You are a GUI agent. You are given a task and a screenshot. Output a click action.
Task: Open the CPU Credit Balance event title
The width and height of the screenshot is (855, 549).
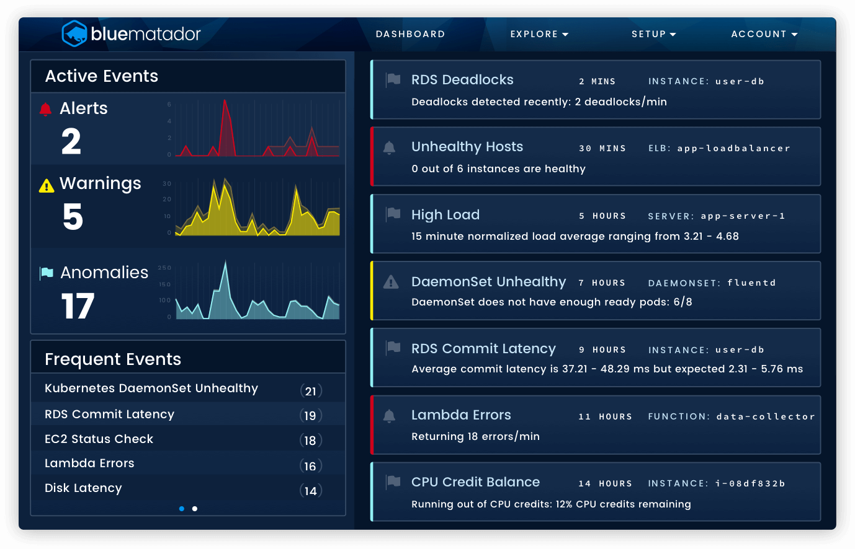pyautogui.click(x=475, y=482)
